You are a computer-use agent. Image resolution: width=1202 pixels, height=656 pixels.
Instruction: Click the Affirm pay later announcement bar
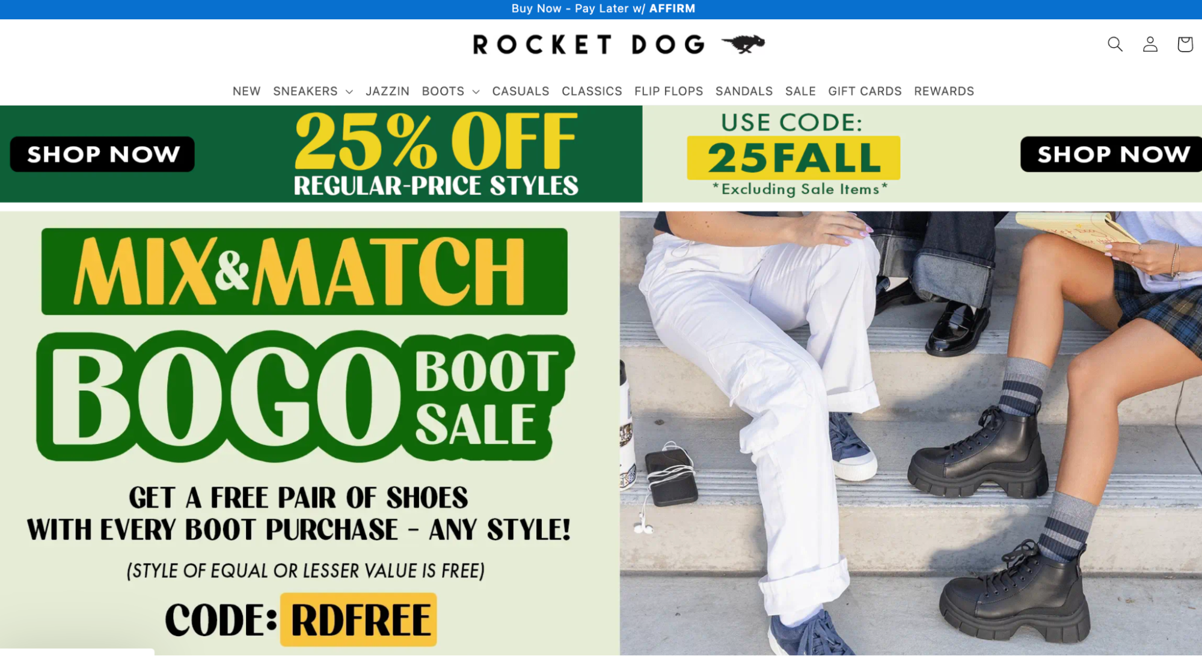click(601, 9)
